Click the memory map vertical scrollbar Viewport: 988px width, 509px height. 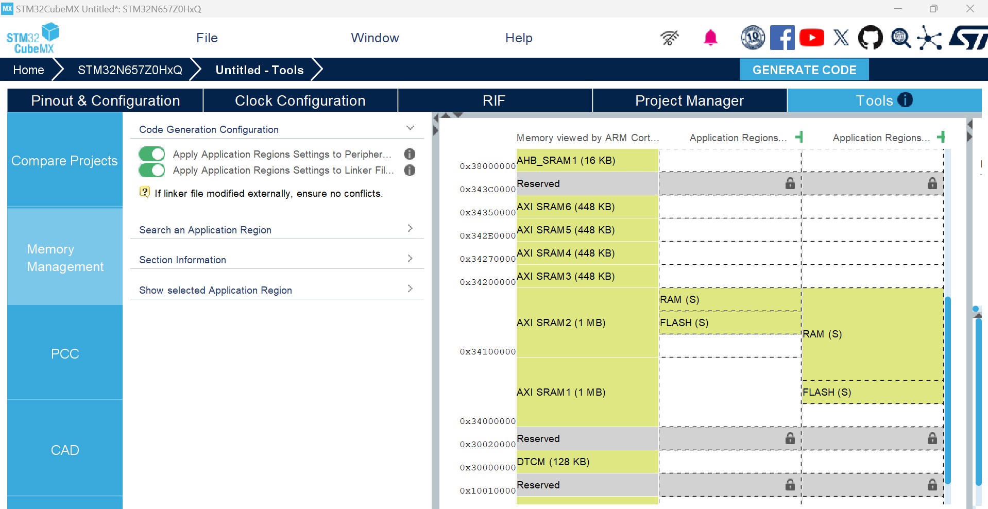(x=948, y=390)
